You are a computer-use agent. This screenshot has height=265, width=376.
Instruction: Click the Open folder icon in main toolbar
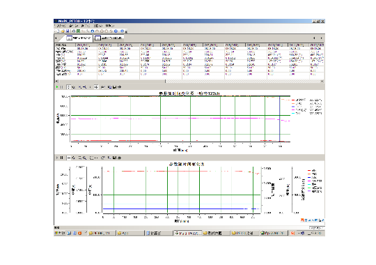tap(63, 31)
